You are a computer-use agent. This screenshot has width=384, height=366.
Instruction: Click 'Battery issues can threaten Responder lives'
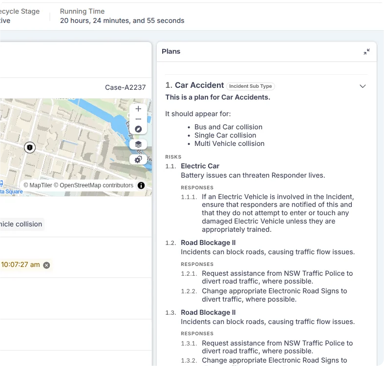[x=253, y=175]
